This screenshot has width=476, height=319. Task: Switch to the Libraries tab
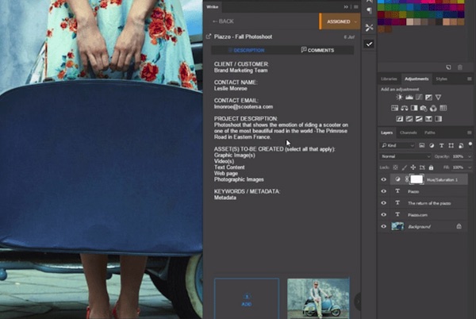click(389, 79)
